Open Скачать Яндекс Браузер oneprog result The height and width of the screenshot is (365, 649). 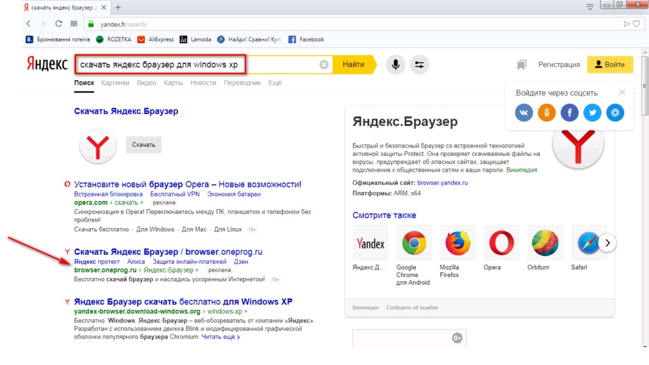[168, 252]
